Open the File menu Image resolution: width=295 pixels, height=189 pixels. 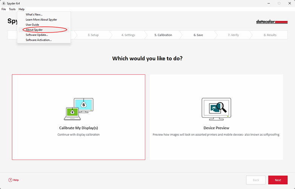point(4,9)
